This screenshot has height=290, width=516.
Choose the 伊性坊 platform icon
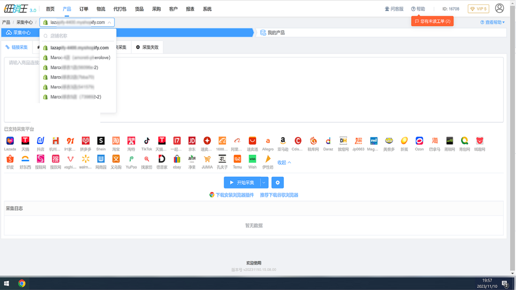[268, 159]
